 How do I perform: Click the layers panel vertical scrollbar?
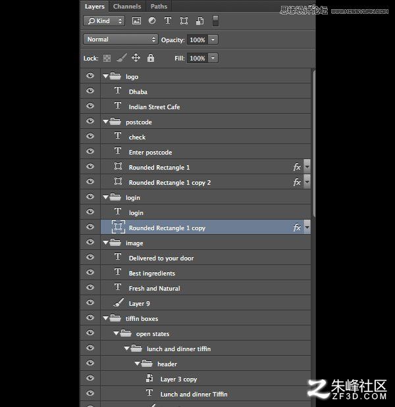tap(314, 143)
